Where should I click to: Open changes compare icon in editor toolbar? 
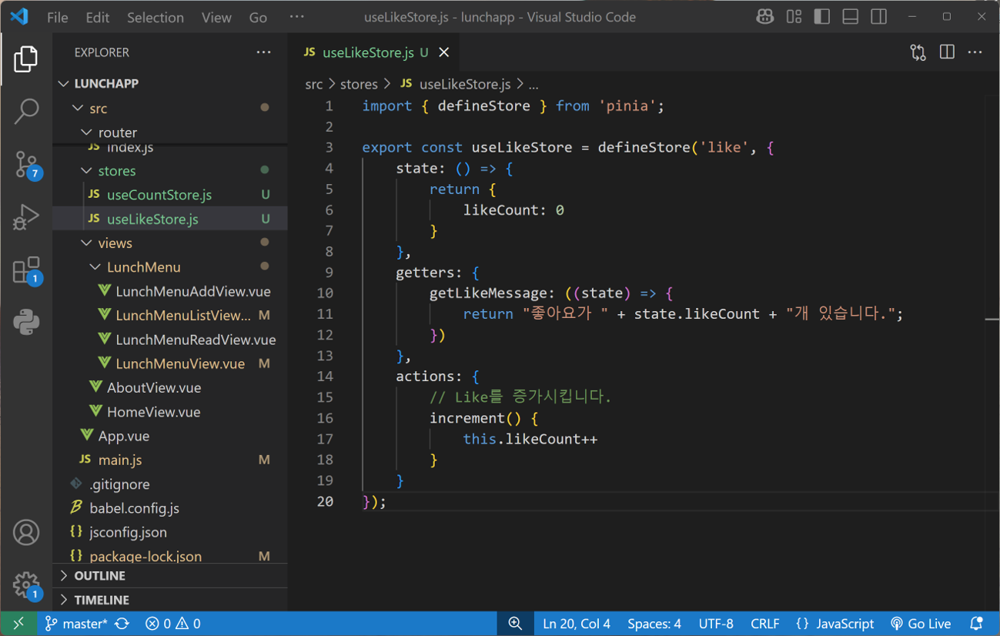[x=918, y=52]
